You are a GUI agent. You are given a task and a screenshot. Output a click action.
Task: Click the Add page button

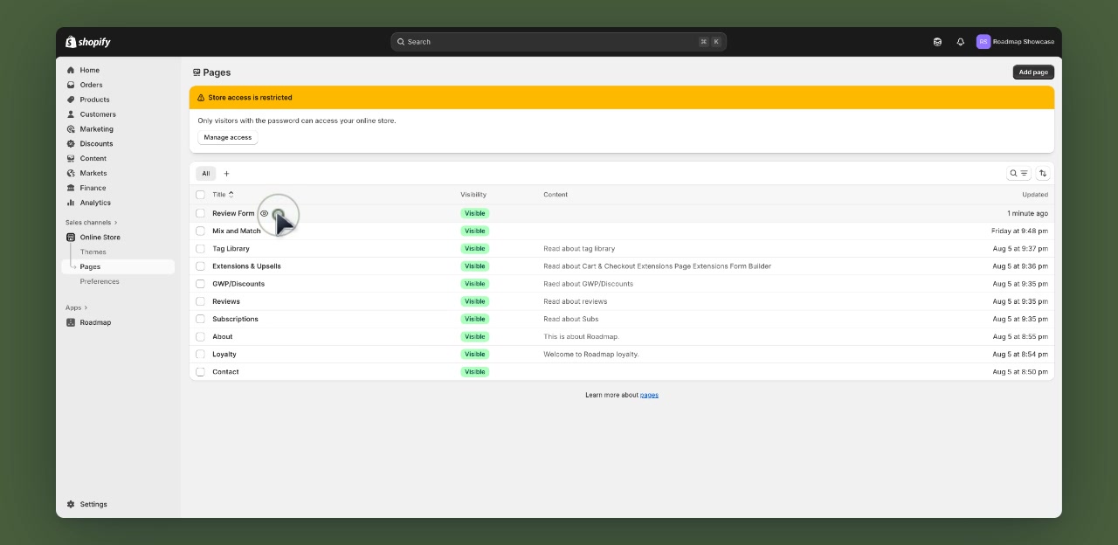1032,72
